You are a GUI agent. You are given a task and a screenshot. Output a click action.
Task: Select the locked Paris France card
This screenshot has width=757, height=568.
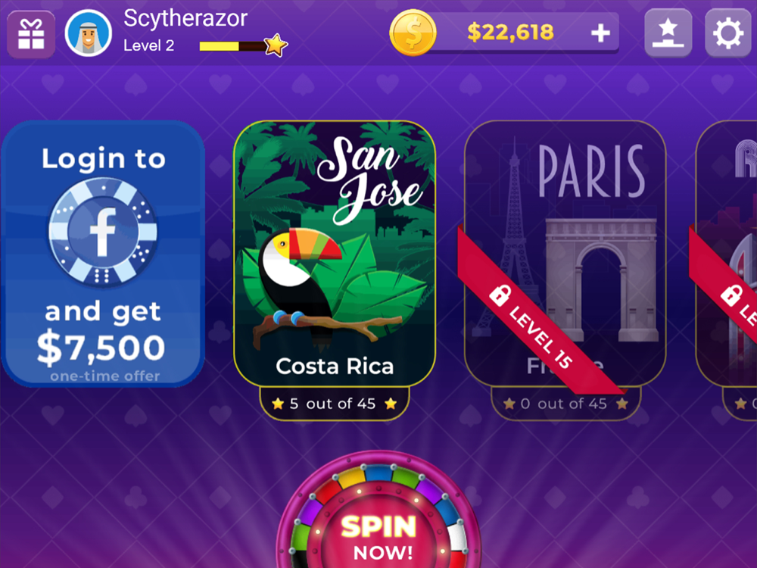(x=565, y=254)
